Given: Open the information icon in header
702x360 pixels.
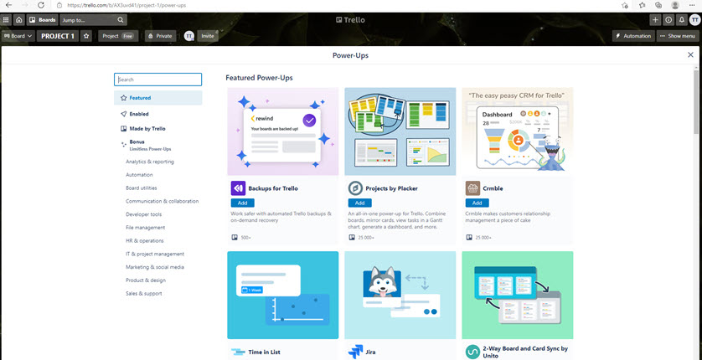Looking at the screenshot, I should pyautogui.click(x=668, y=20).
